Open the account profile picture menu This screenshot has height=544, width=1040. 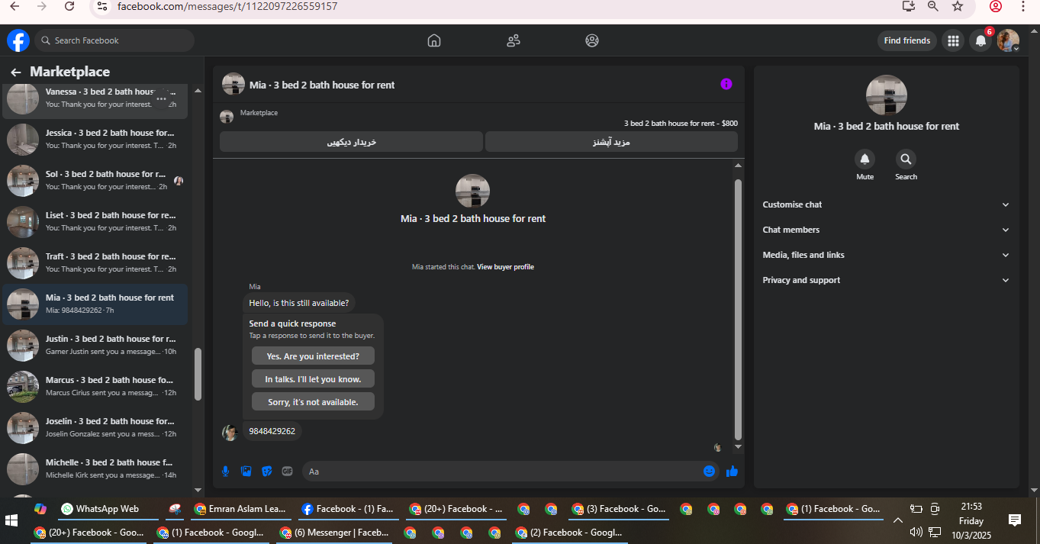tap(1008, 40)
